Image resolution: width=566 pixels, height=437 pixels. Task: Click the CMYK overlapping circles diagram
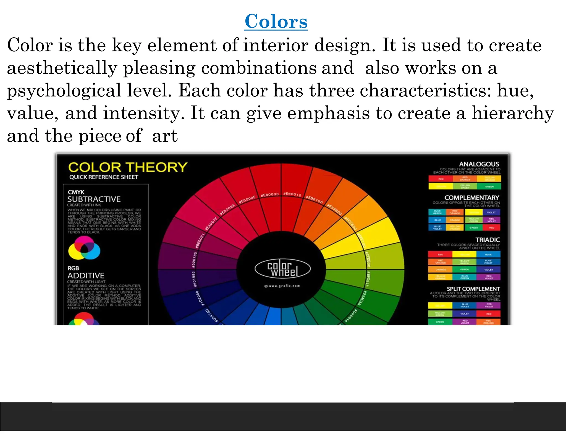84,248
